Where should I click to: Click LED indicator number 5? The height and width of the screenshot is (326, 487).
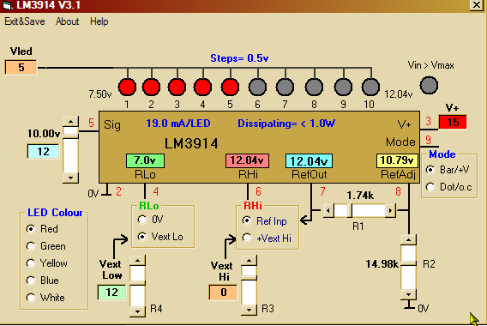(230, 87)
